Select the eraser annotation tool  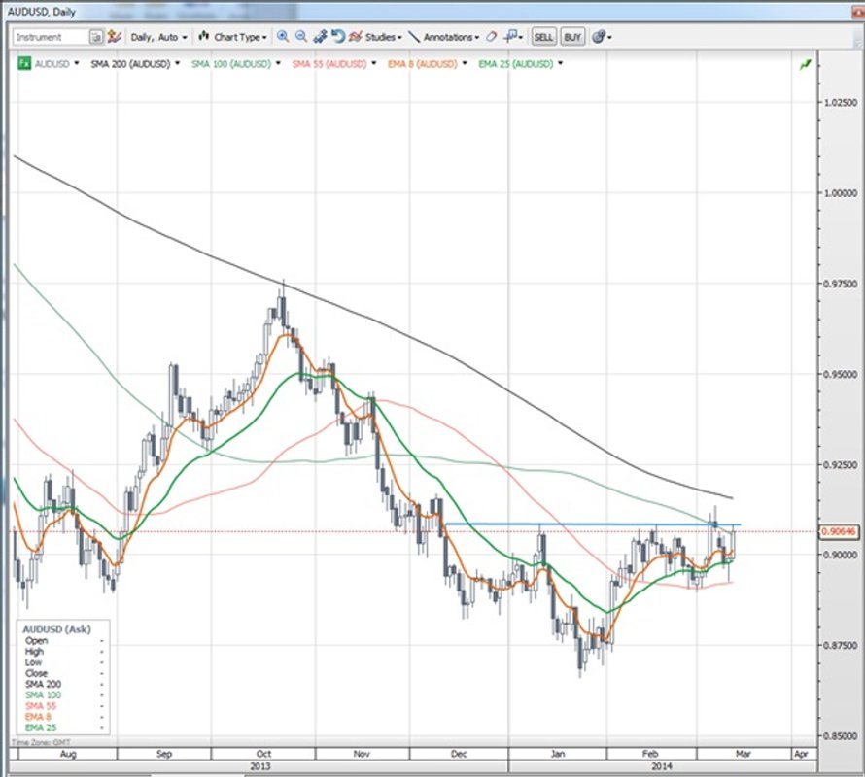click(x=490, y=37)
